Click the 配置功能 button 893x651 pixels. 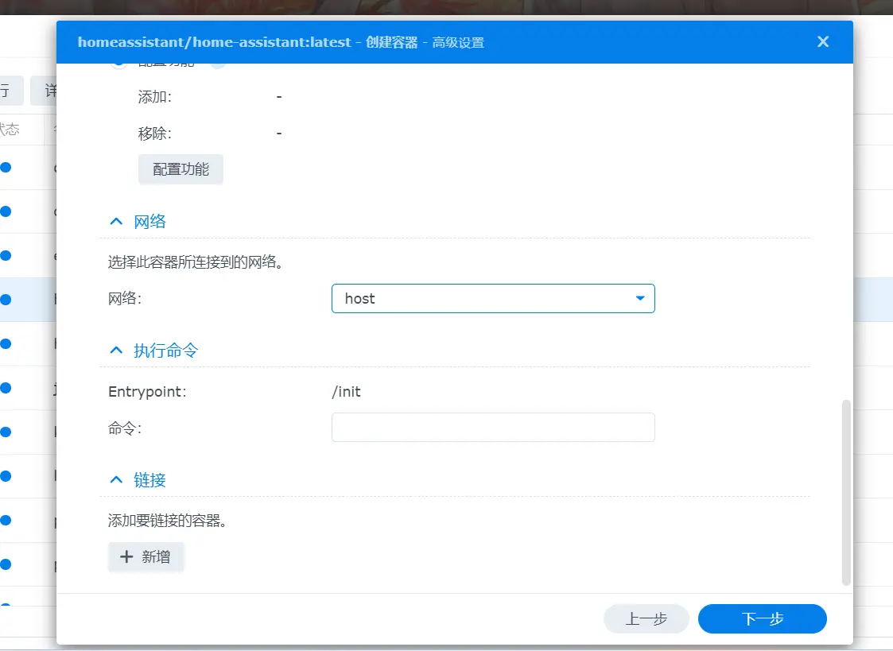181,169
